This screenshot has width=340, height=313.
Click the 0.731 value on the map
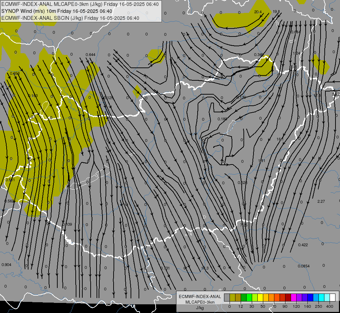165,268
